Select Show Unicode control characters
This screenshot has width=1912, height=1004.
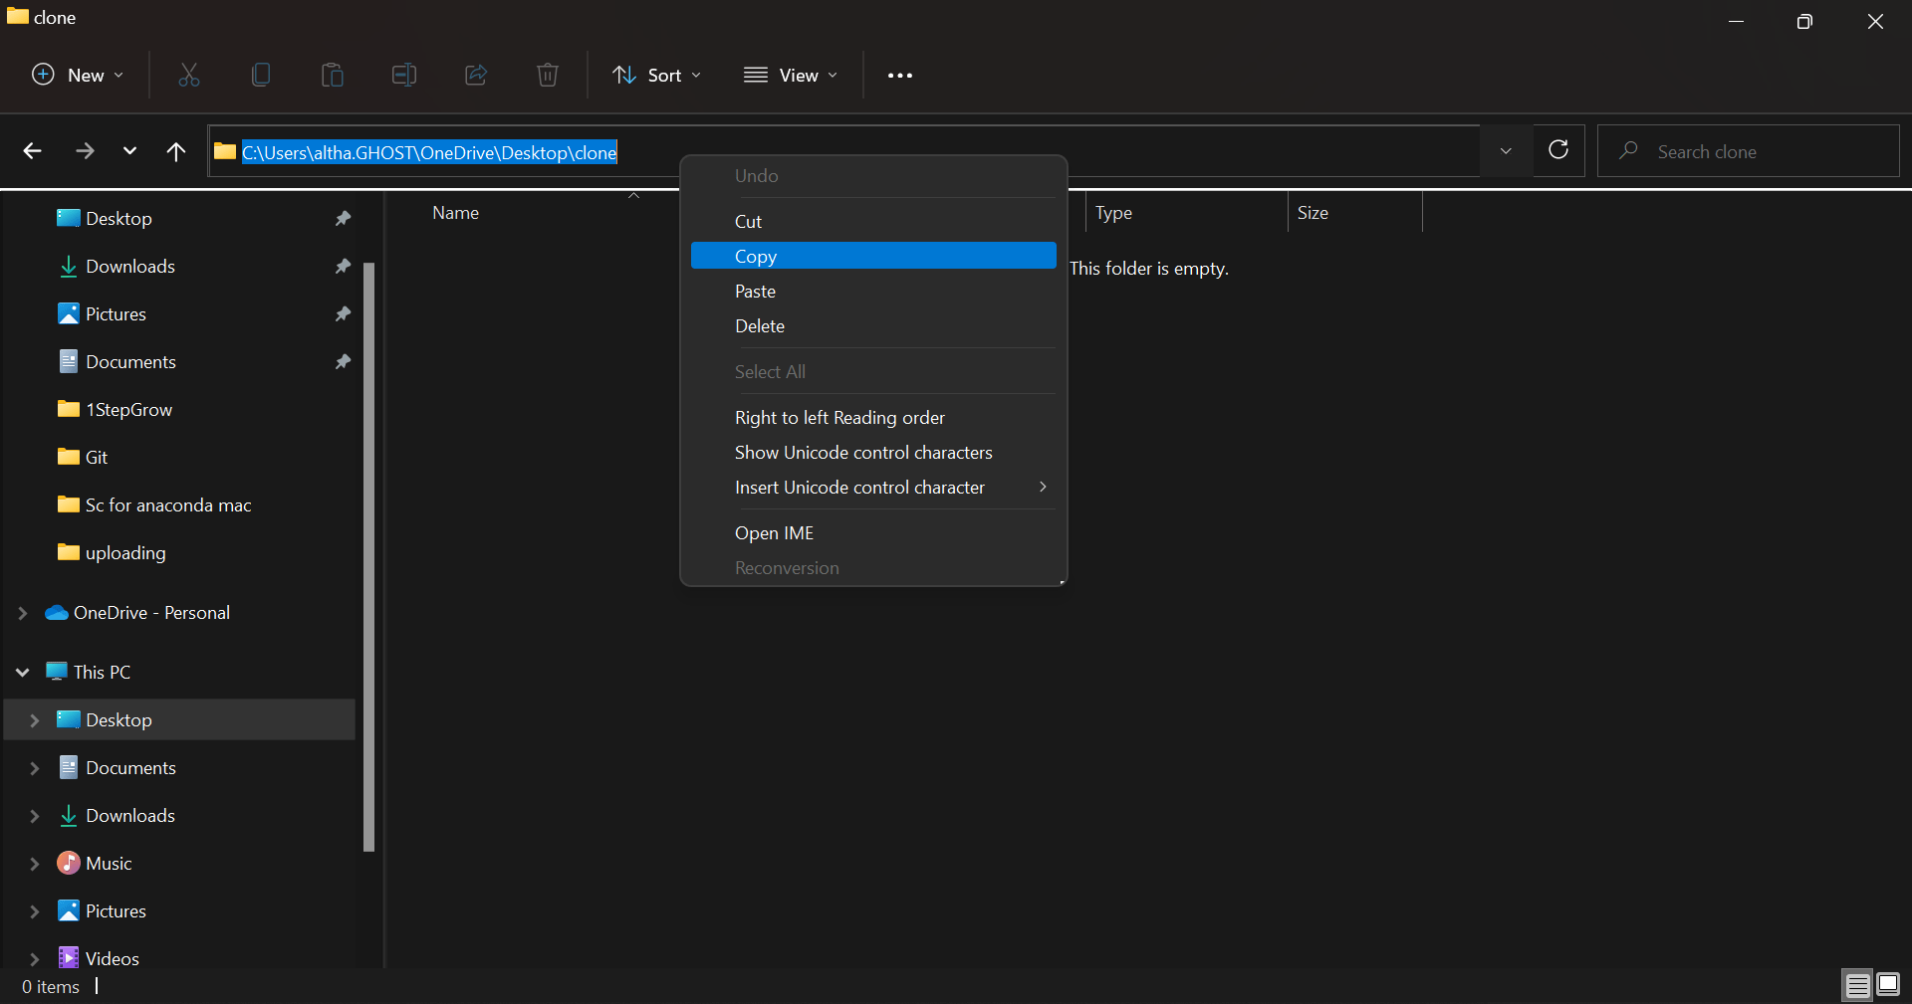(873, 452)
